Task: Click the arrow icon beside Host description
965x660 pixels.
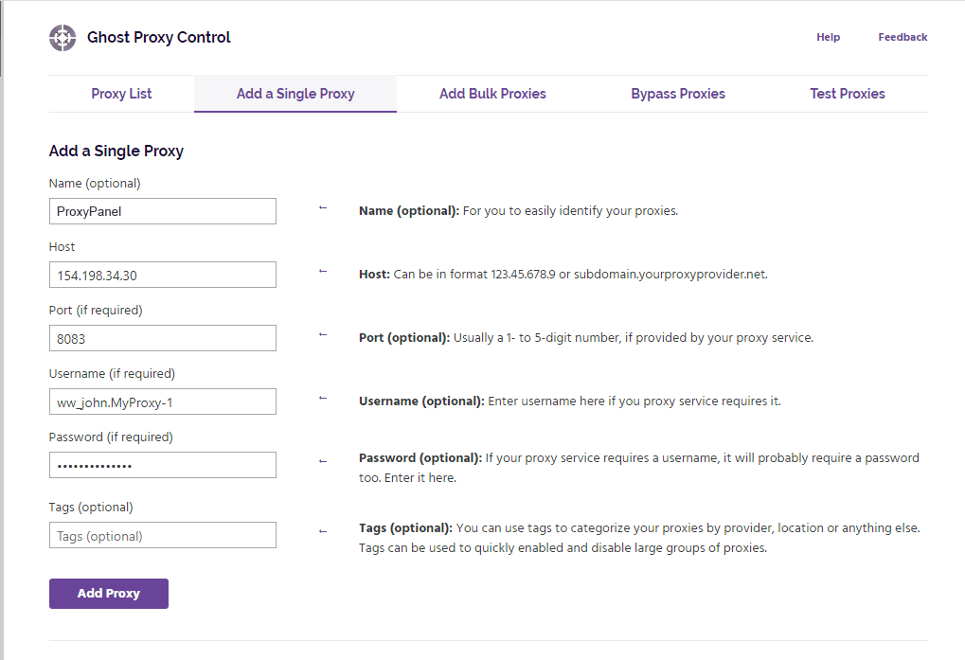Action: [323, 271]
